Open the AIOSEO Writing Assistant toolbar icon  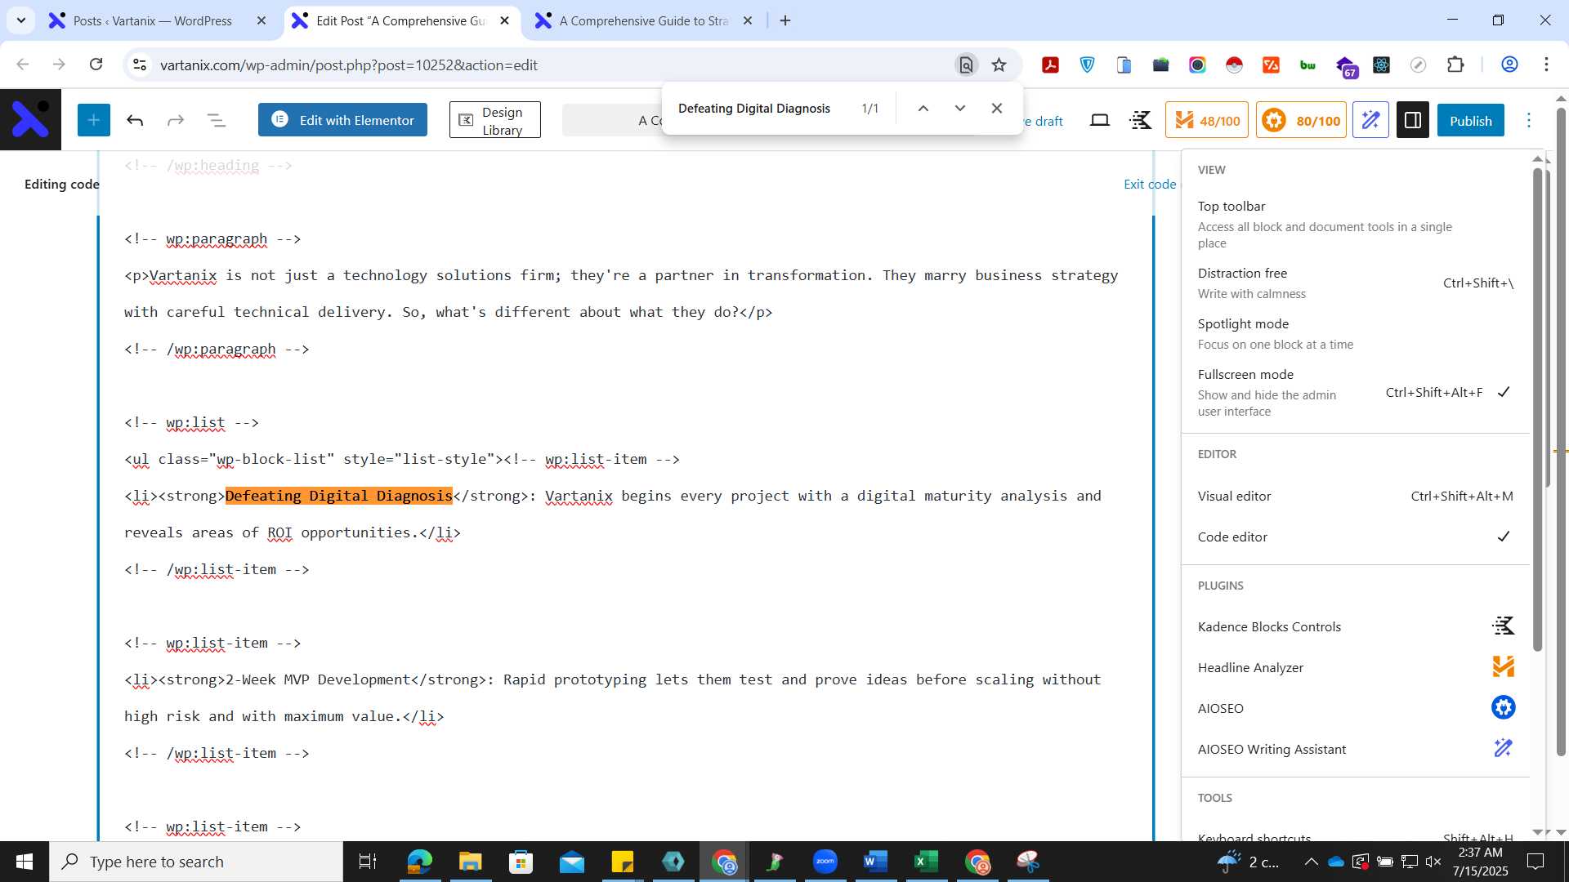click(x=1370, y=121)
